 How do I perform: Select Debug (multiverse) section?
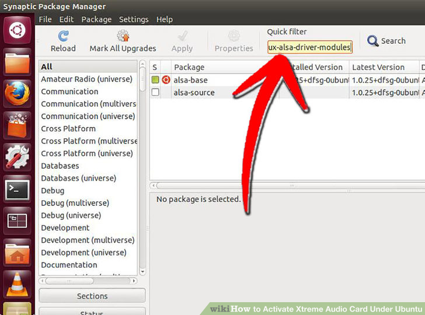[88, 203]
